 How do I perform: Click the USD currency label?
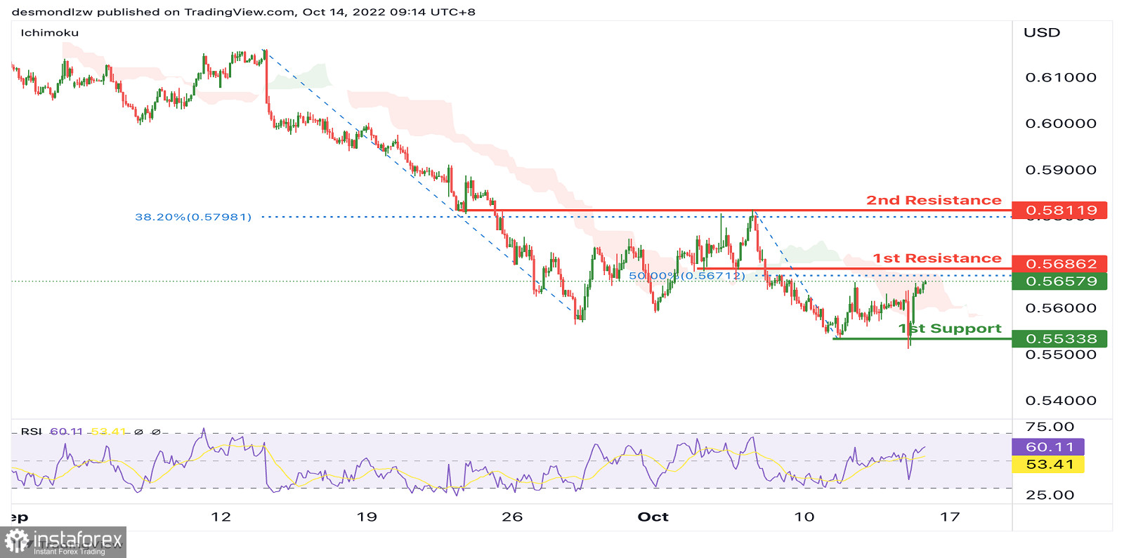click(1042, 32)
